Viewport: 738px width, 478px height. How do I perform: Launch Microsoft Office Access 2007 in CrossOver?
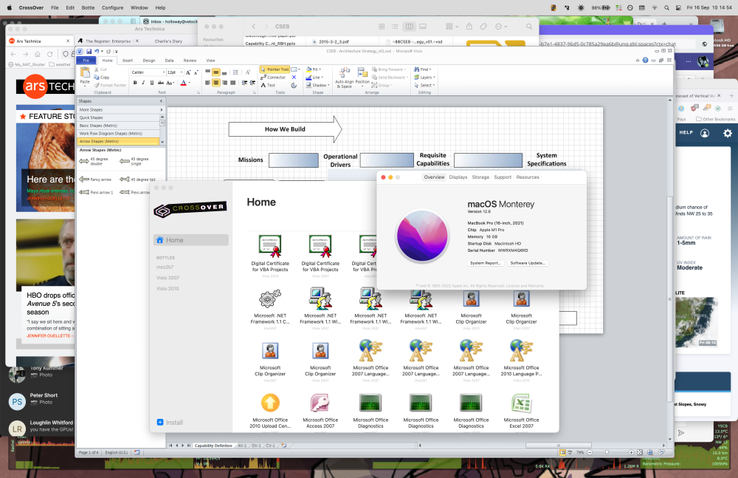[320, 411]
